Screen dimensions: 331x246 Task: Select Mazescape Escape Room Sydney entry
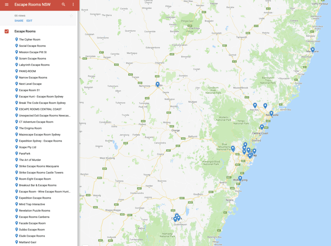click(x=39, y=134)
